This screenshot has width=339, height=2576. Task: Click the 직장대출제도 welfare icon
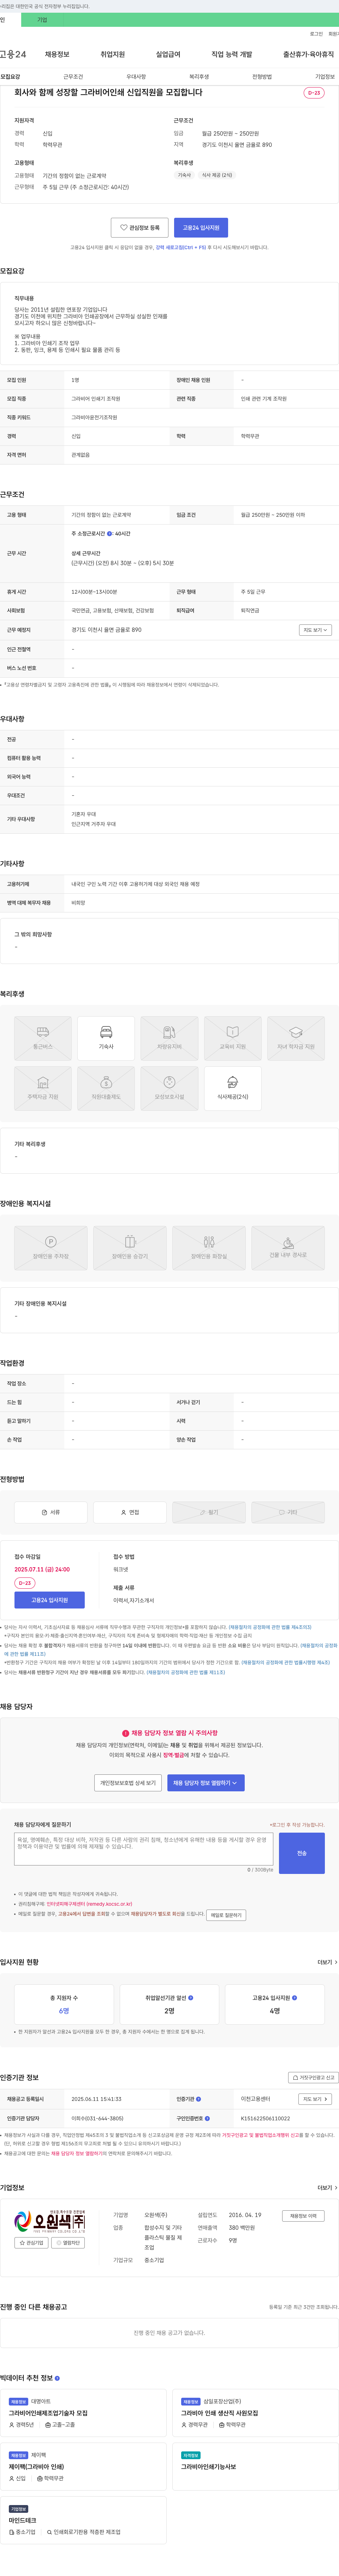106,1088
